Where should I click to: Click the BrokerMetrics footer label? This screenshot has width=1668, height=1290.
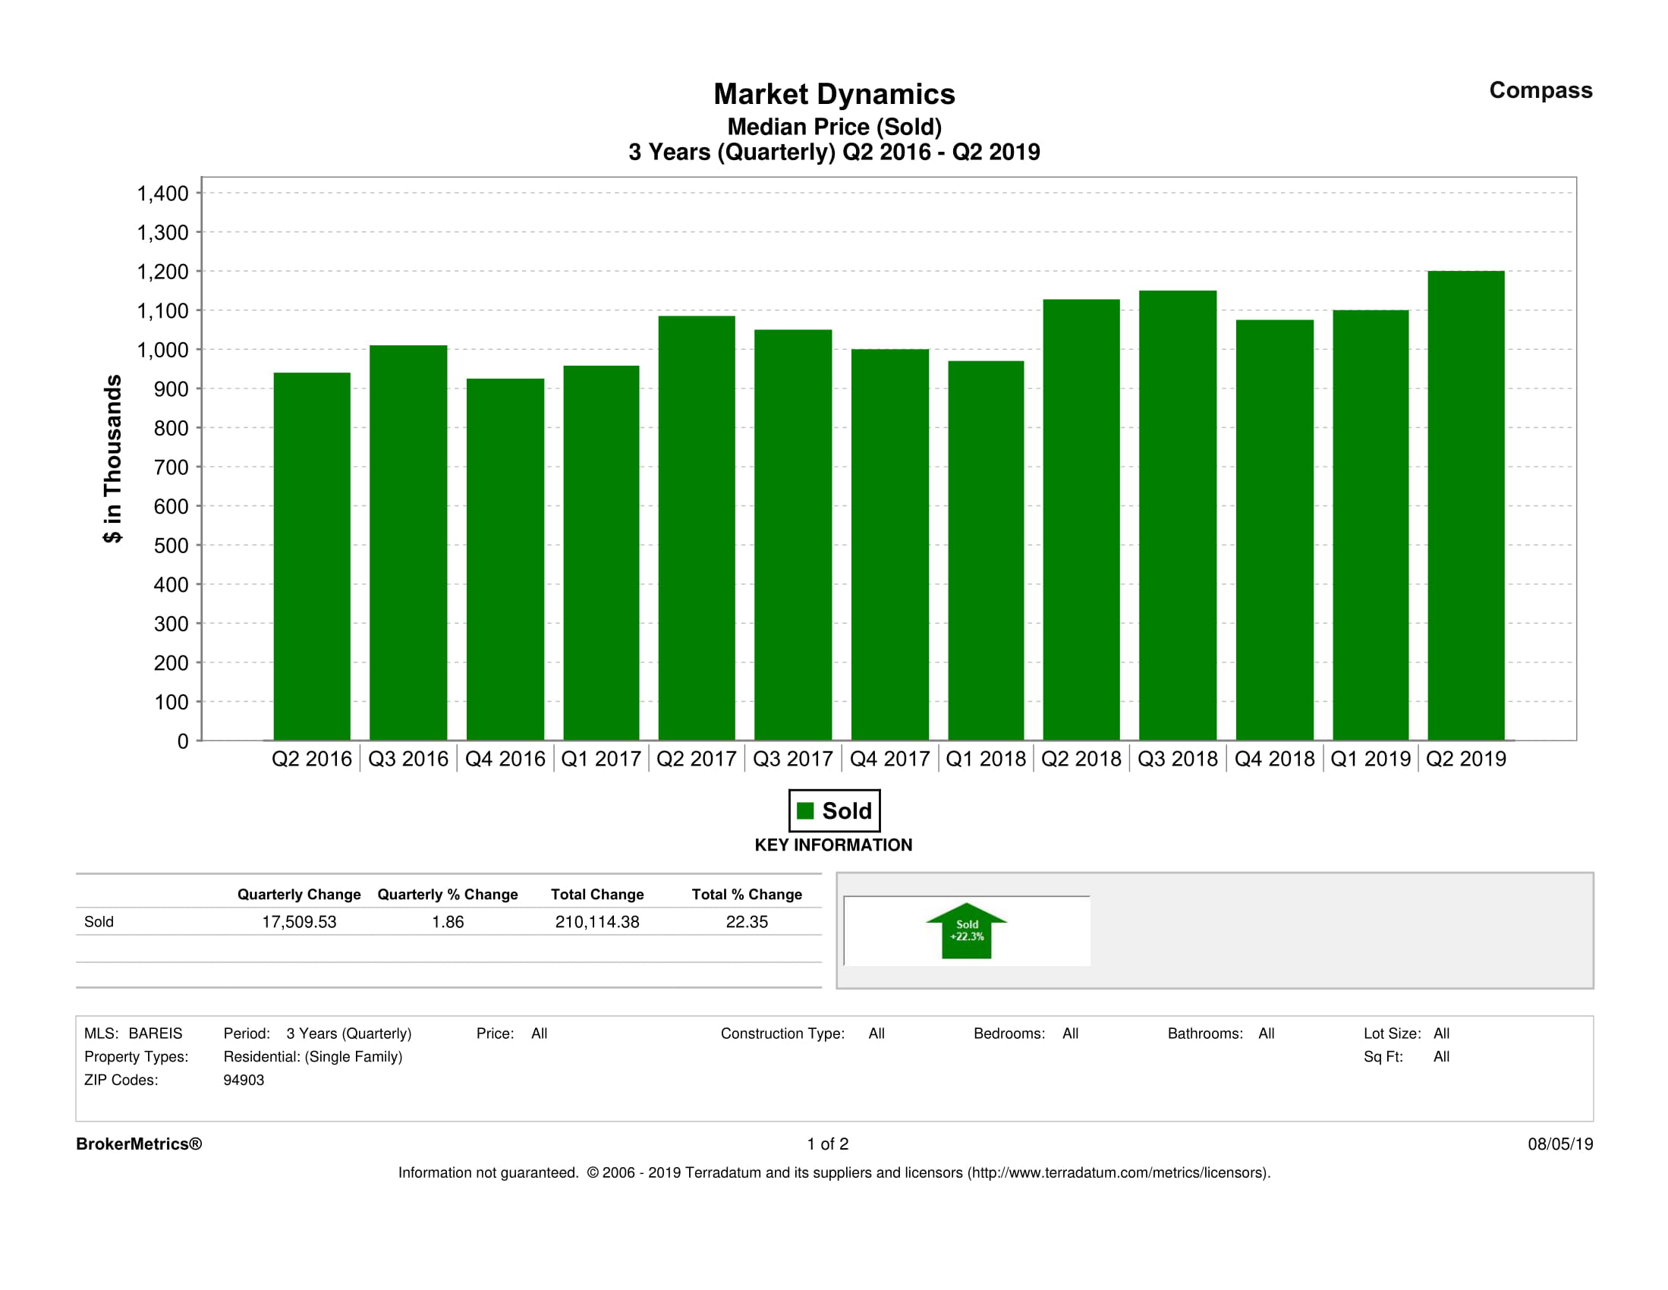pos(139,1144)
